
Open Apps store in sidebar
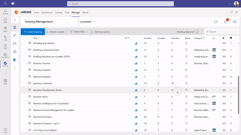pos(5,82)
